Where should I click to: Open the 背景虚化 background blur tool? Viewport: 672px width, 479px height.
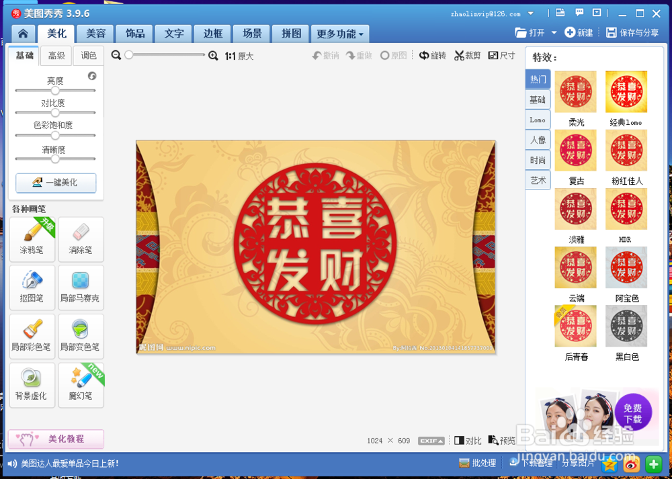(x=32, y=384)
